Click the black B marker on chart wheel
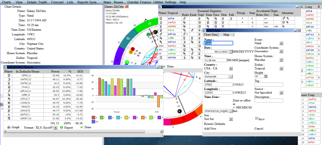The height and width of the screenshot is (145, 322). [179, 111]
